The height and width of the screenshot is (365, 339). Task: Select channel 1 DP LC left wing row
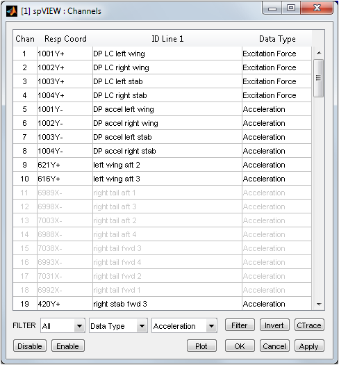tap(162, 54)
